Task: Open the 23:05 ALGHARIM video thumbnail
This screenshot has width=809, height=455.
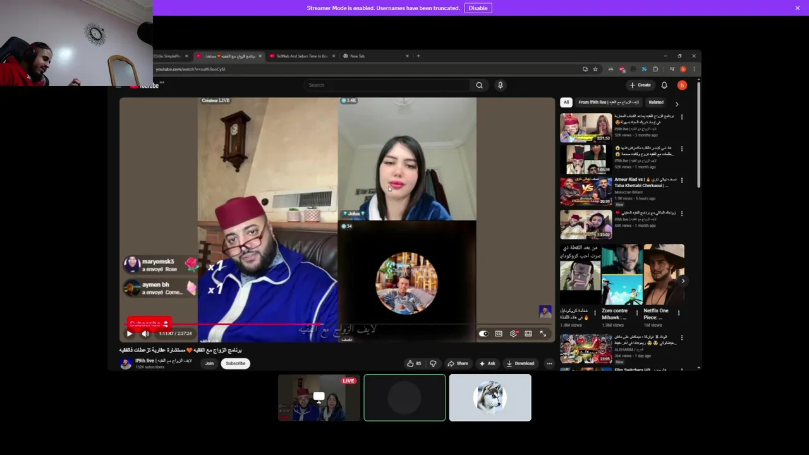Action: [x=586, y=349]
